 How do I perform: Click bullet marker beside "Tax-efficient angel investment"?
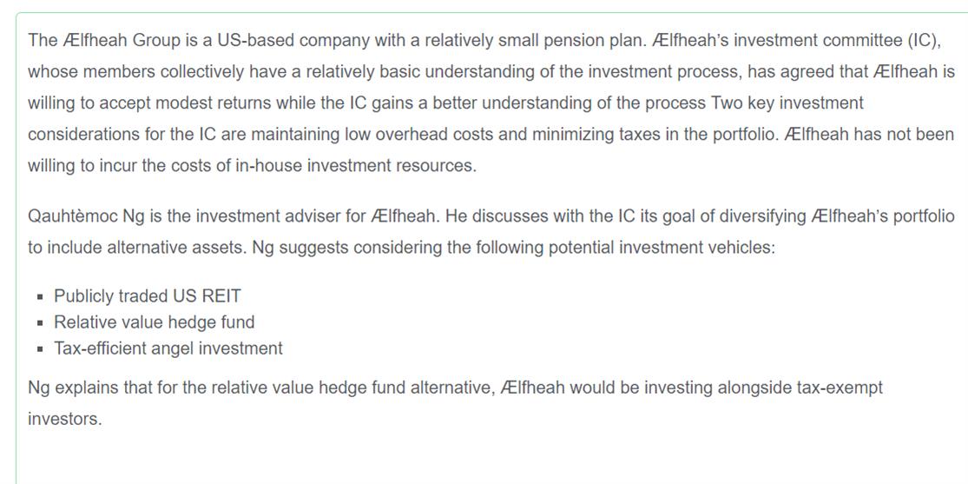coord(41,349)
